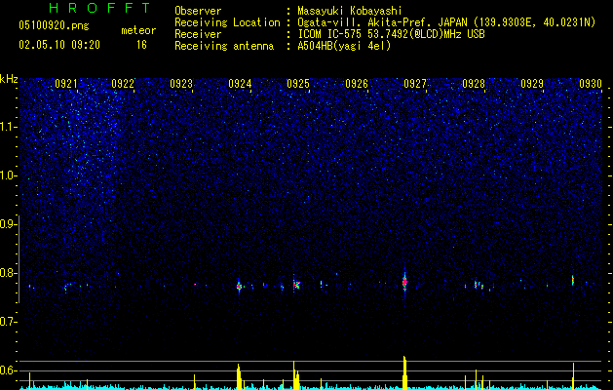Click the 0922 time marker
This screenshot has height=390, width=613.
click(123, 84)
